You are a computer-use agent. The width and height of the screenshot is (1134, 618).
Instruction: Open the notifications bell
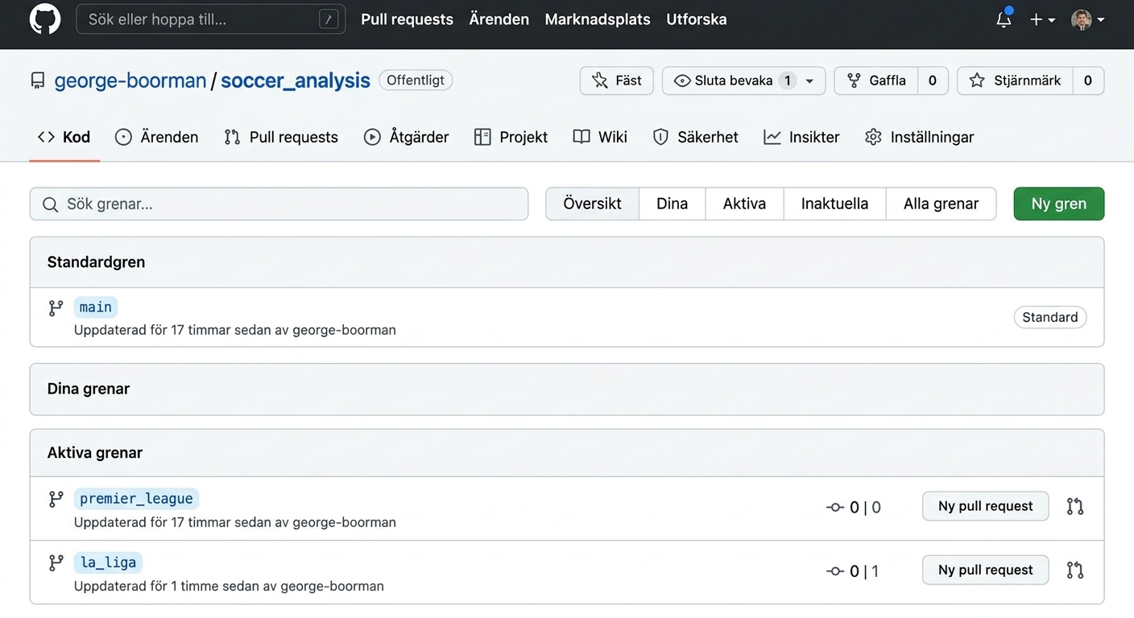point(1004,19)
